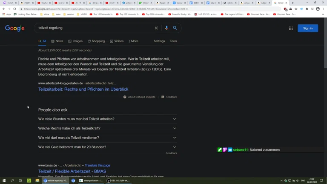Viewport: 327px width, 184px height.
Task: Open the session bookmarks folder
Action: point(69,14)
